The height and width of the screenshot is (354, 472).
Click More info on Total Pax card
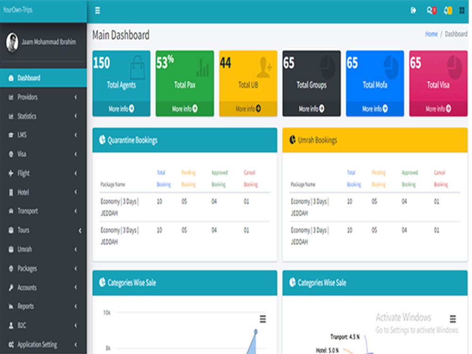tap(185, 109)
